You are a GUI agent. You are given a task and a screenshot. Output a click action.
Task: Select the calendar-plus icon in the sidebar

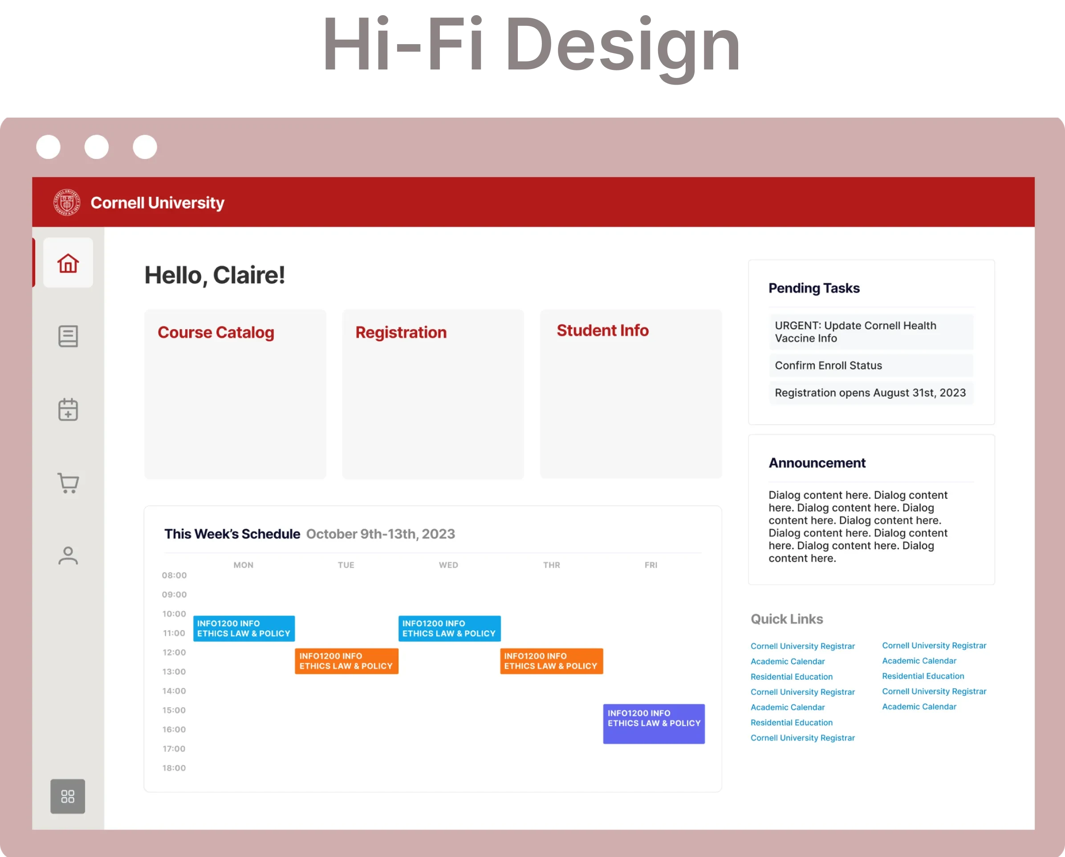tap(68, 409)
